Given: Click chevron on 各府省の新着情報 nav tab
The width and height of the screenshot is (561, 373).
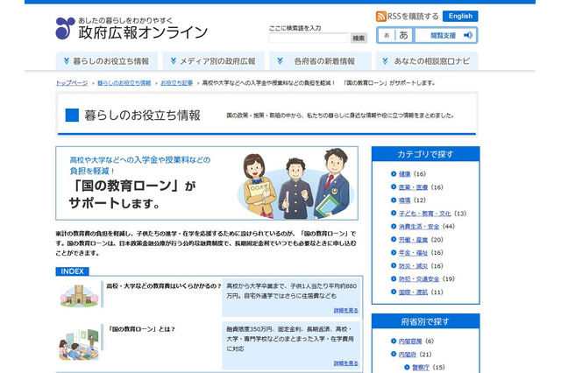Looking at the screenshot, I should 280,60.
